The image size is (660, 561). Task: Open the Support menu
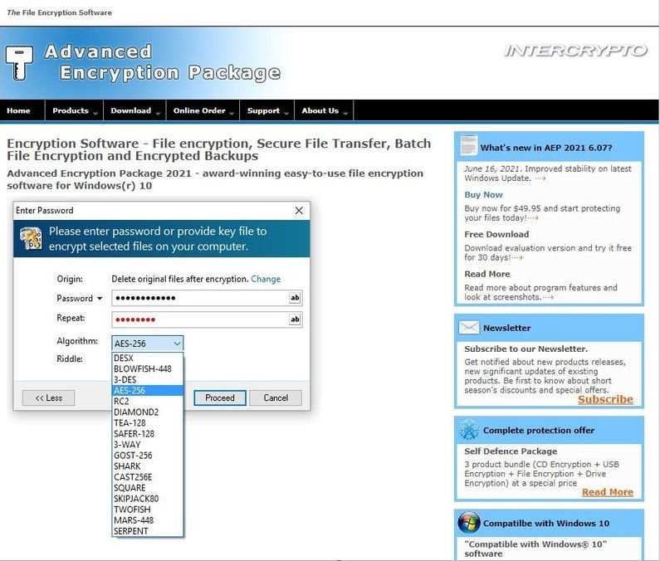pos(267,110)
